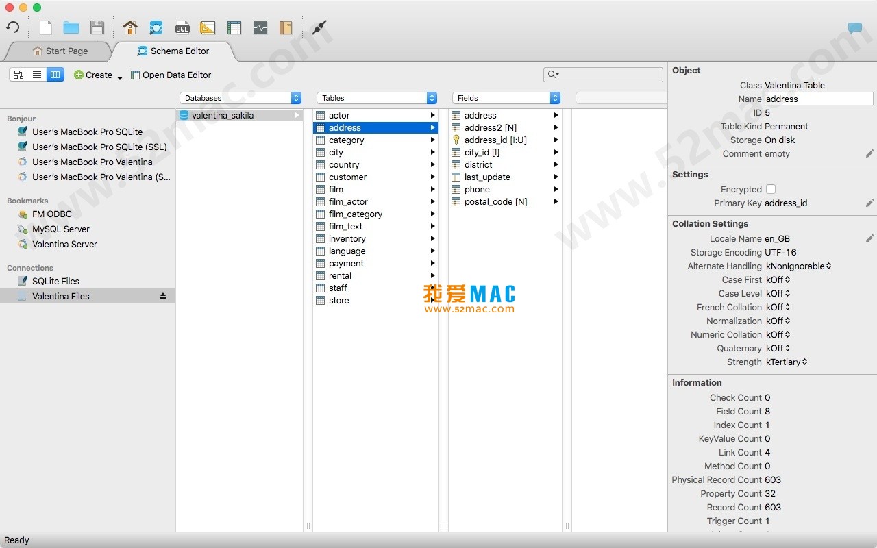Click the Save diskette icon
Viewport: 877px width, 548px height.
[x=97, y=27]
